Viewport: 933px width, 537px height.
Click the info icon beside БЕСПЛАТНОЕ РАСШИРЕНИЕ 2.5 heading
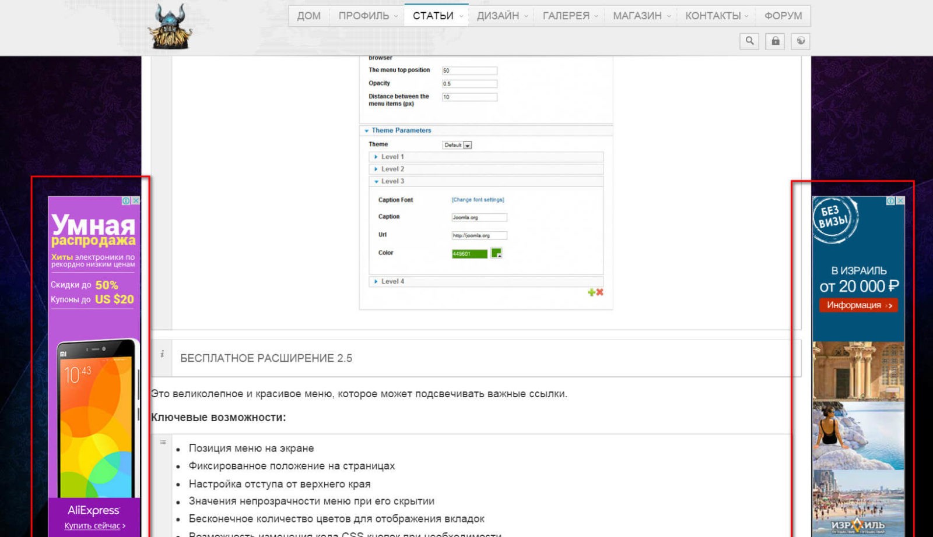coord(162,354)
